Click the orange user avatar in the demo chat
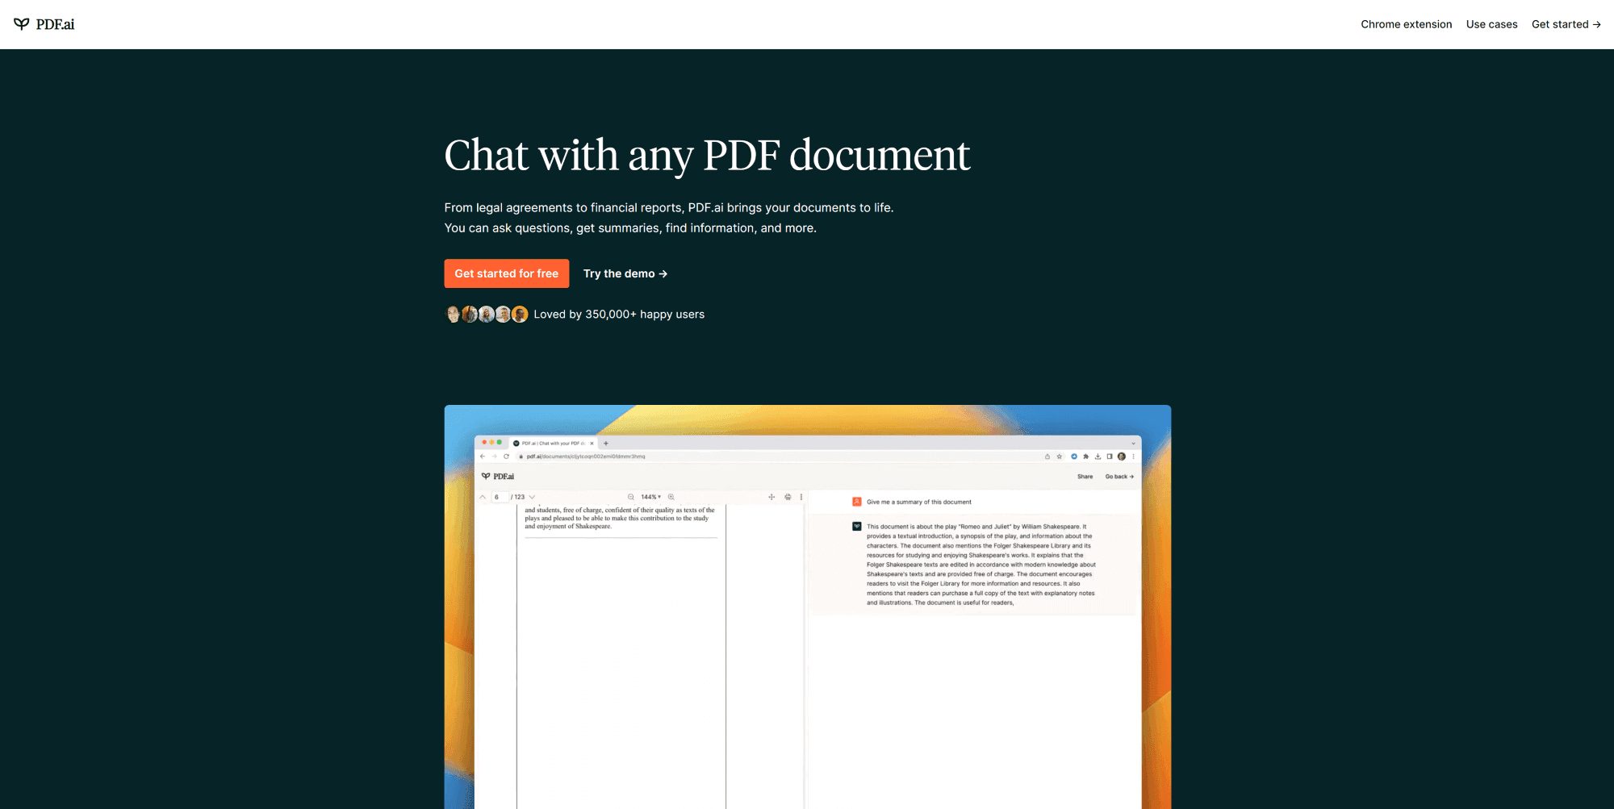Image resolution: width=1614 pixels, height=809 pixels. [857, 502]
